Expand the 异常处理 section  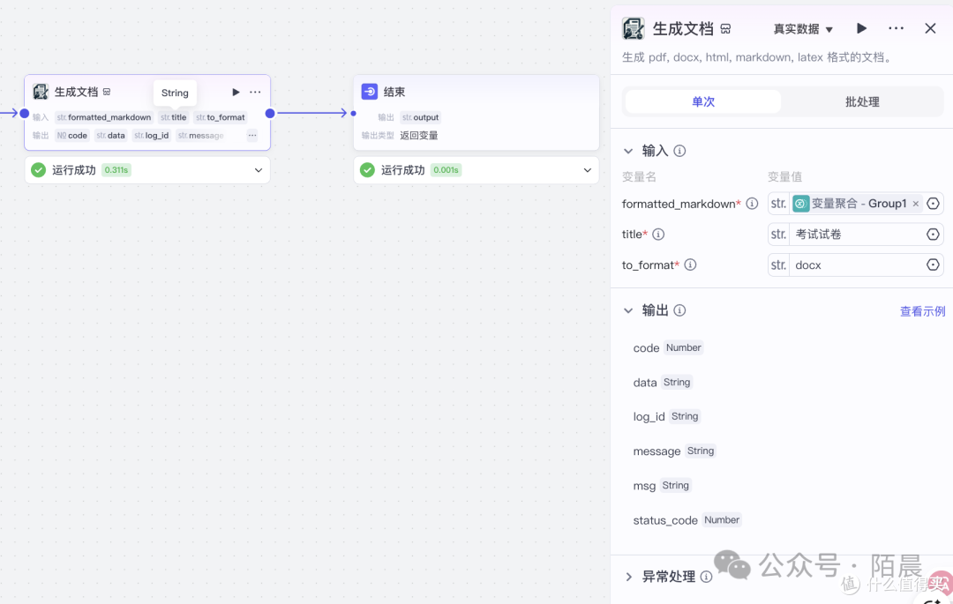(628, 577)
